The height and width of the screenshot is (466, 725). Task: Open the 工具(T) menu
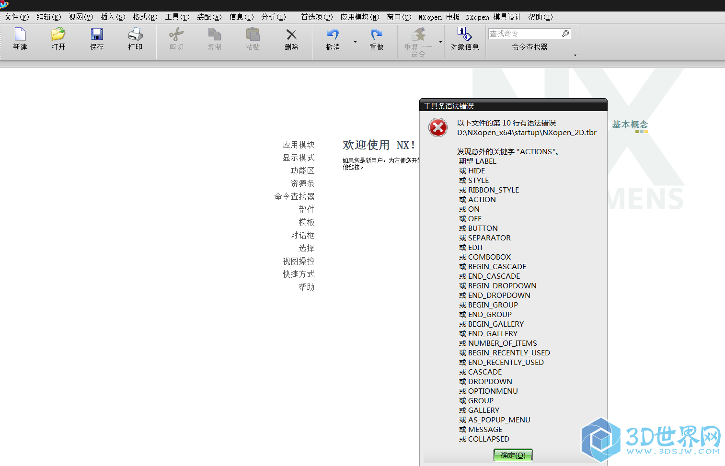[x=177, y=17]
